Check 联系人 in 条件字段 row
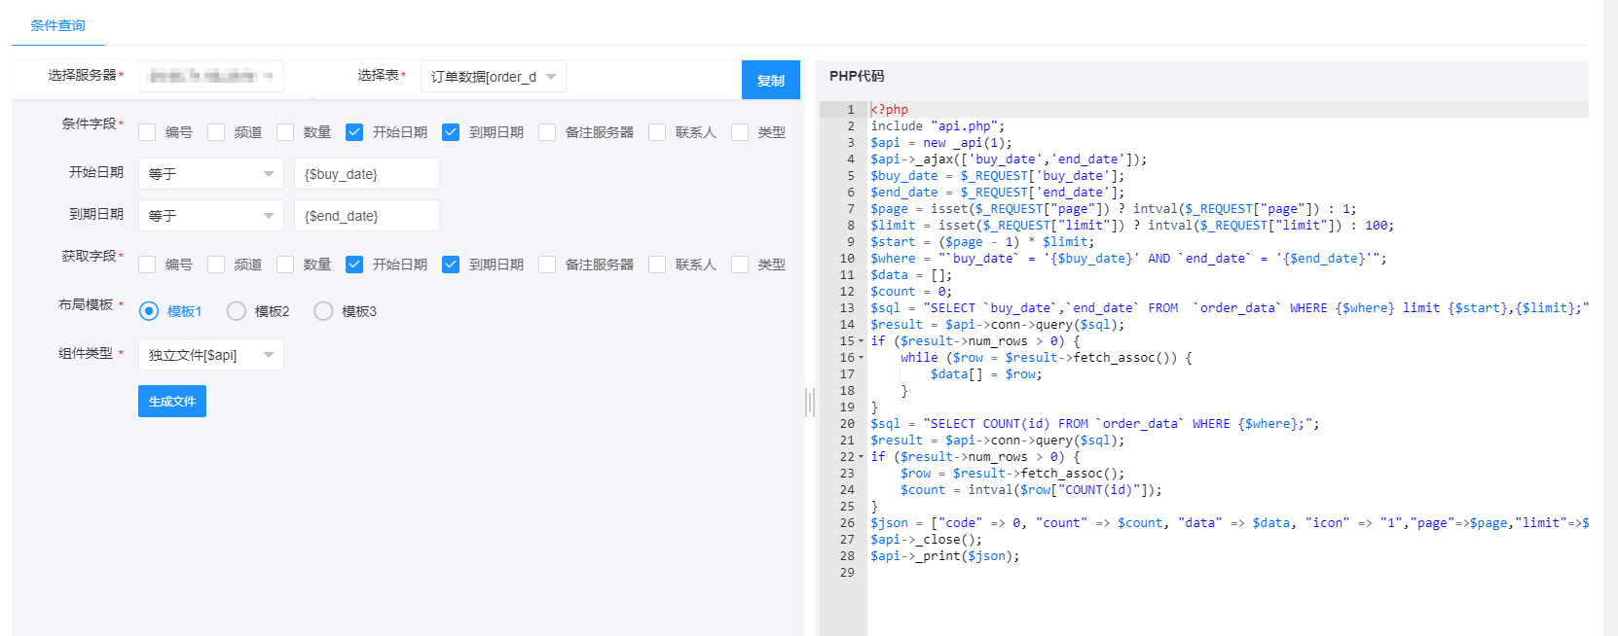Screen dimensions: 1618x636 tap(657, 132)
